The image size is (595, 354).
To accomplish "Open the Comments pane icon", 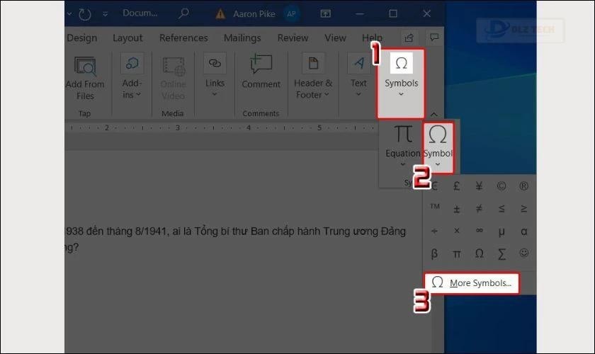I will coord(434,38).
